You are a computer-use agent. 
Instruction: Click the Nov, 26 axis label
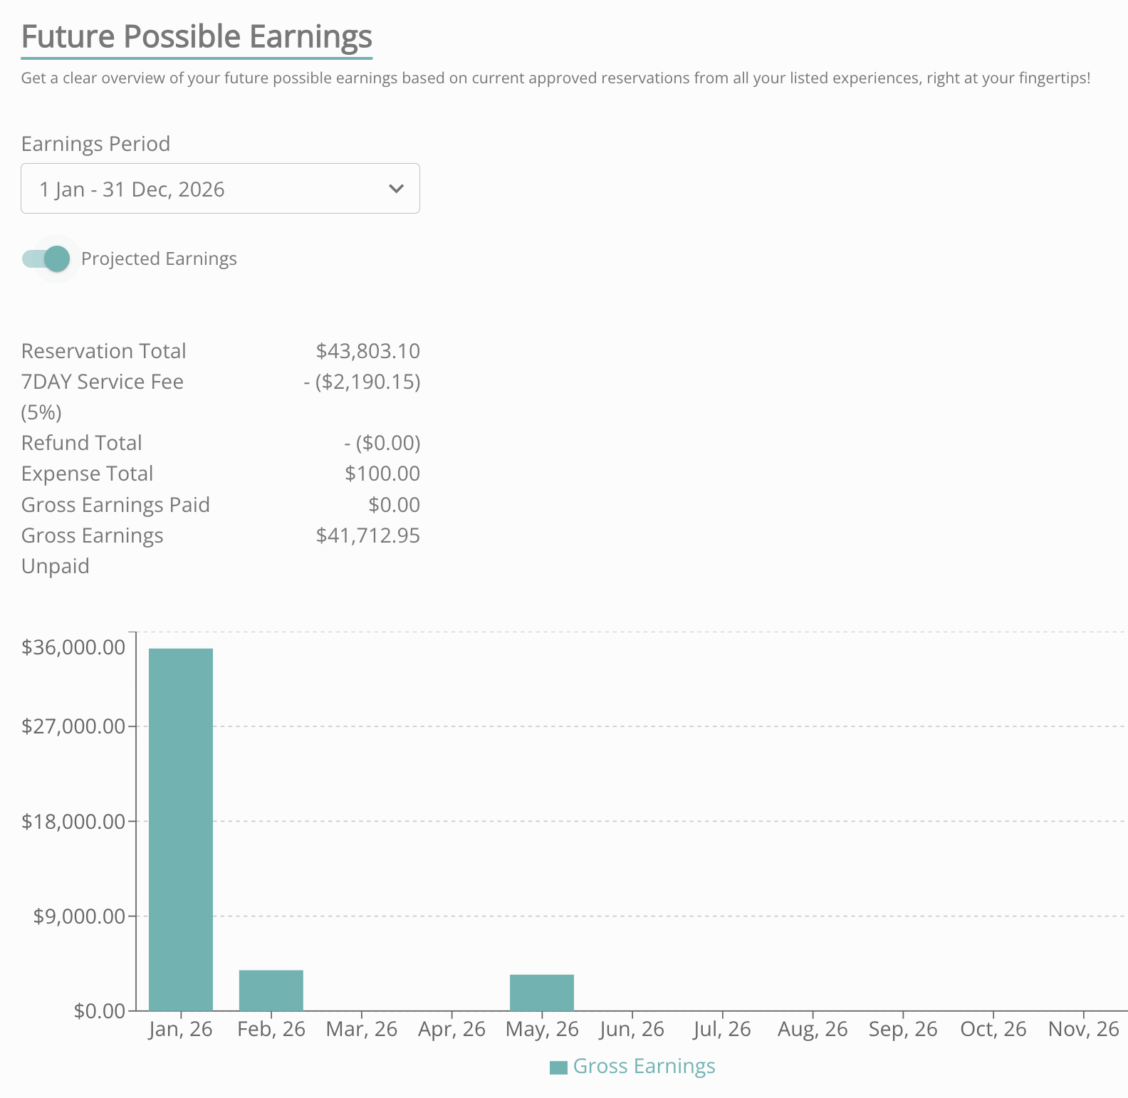click(x=1083, y=1029)
